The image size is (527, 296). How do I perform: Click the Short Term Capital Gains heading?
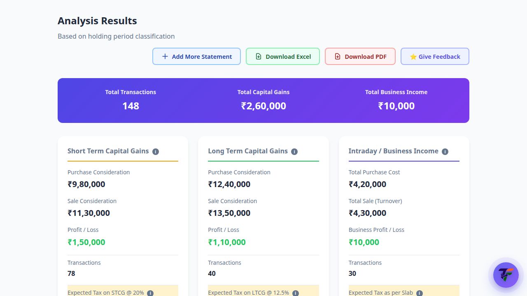pos(108,151)
